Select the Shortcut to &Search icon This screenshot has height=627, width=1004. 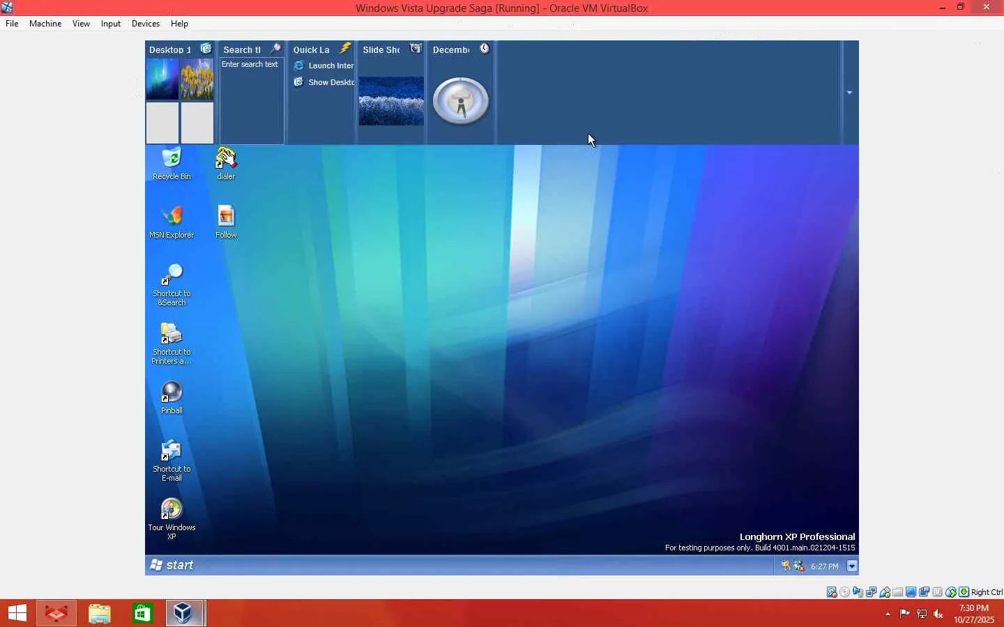tap(172, 286)
